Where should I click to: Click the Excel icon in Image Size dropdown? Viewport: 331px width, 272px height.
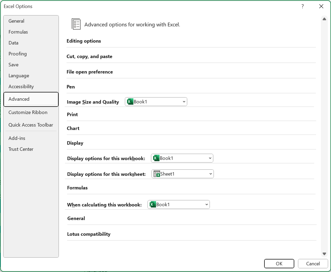(130, 102)
